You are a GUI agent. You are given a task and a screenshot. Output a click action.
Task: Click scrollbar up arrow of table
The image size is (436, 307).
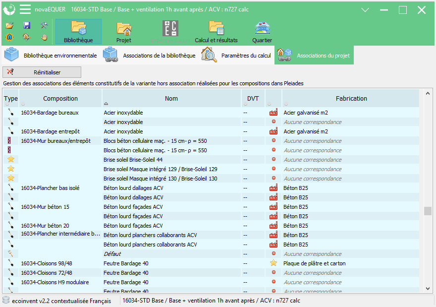pyautogui.click(x=428, y=94)
